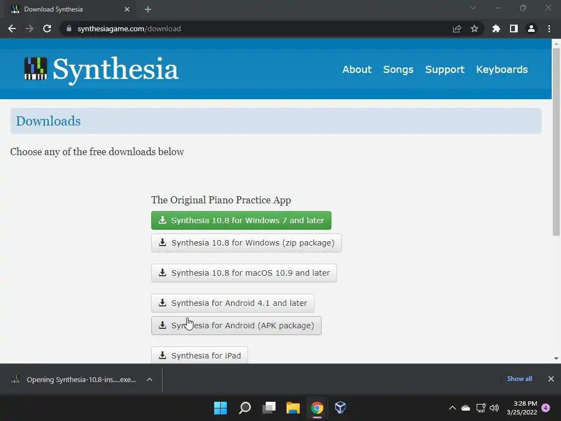The height and width of the screenshot is (421, 561).
Task: Open the Songs page from the header
Action: (x=398, y=70)
